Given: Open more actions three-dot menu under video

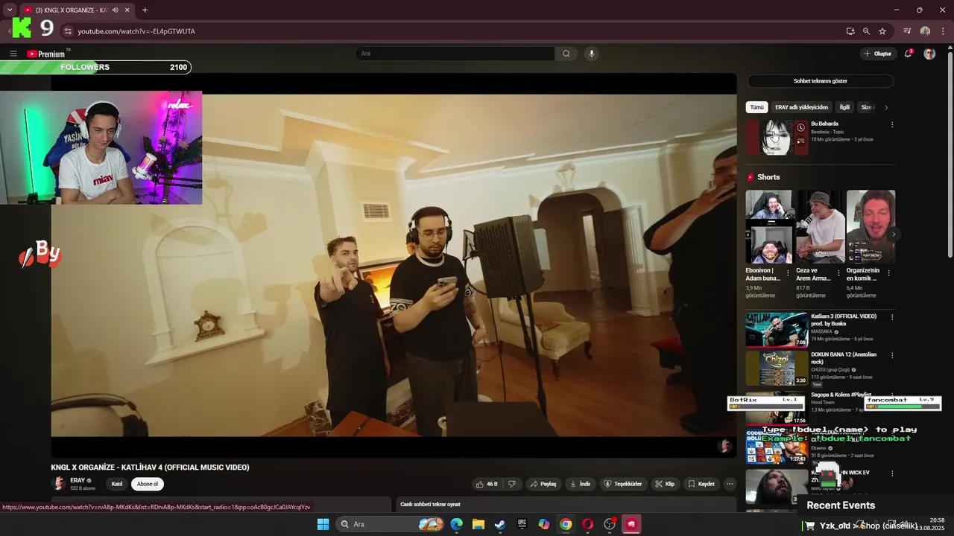Looking at the screenshot, I should pyautogui.click(x=730, y=484).
